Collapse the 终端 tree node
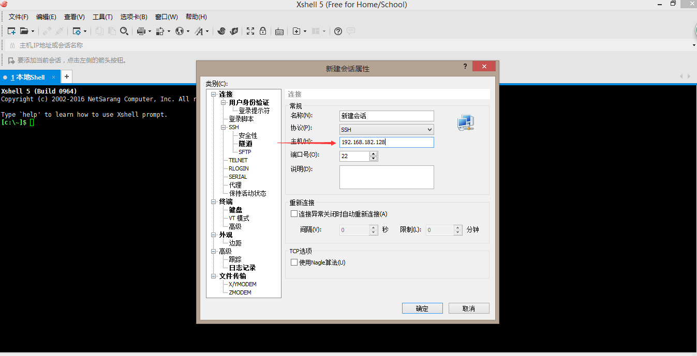The width and height of the screenshot is (697, 356). coord(213,202)
